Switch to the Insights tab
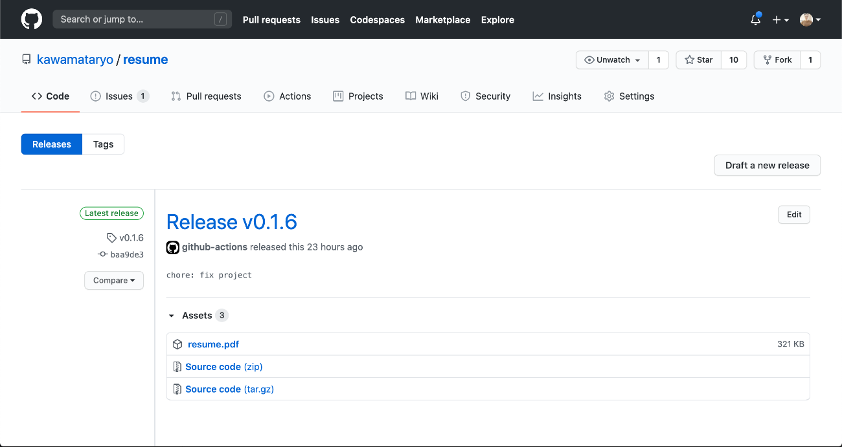 pyautogui.click(x=557, y=96)
